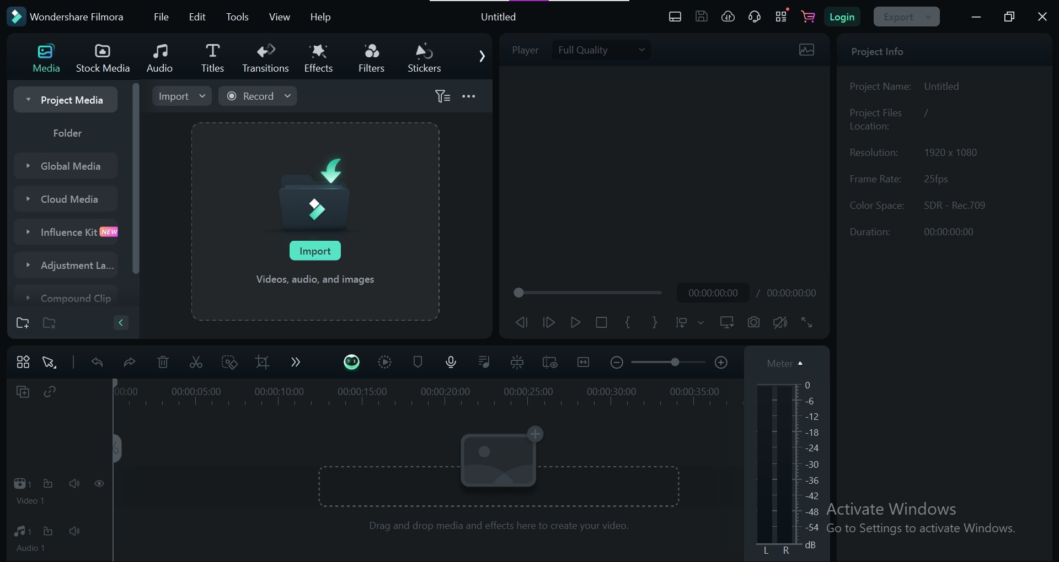
Task: Click the snapshot camera icon
Action: tap(753, 322)
